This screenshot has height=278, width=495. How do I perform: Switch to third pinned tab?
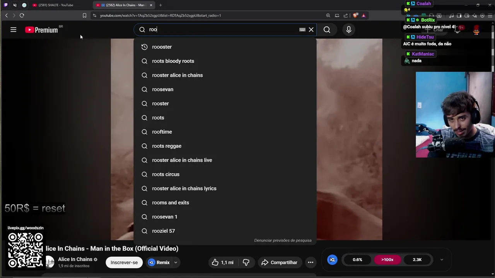(24, 5)
